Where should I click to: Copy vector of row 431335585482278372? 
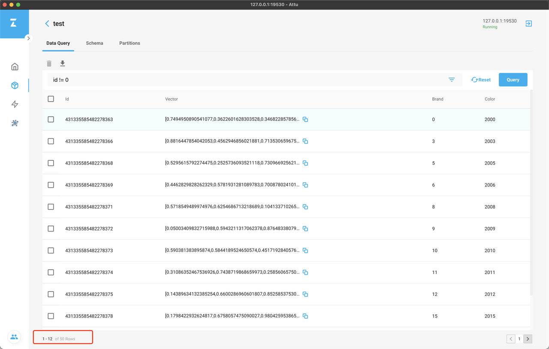pyautogui.click(x=305, y=229)
